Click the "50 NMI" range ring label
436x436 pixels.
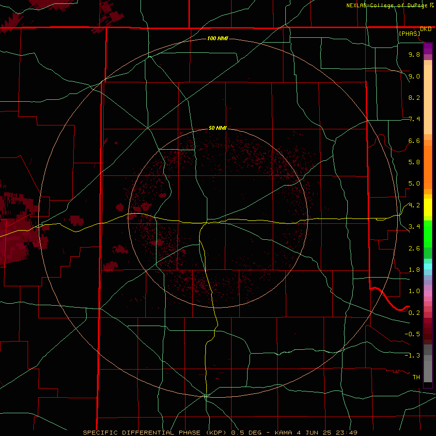[218, 128]
